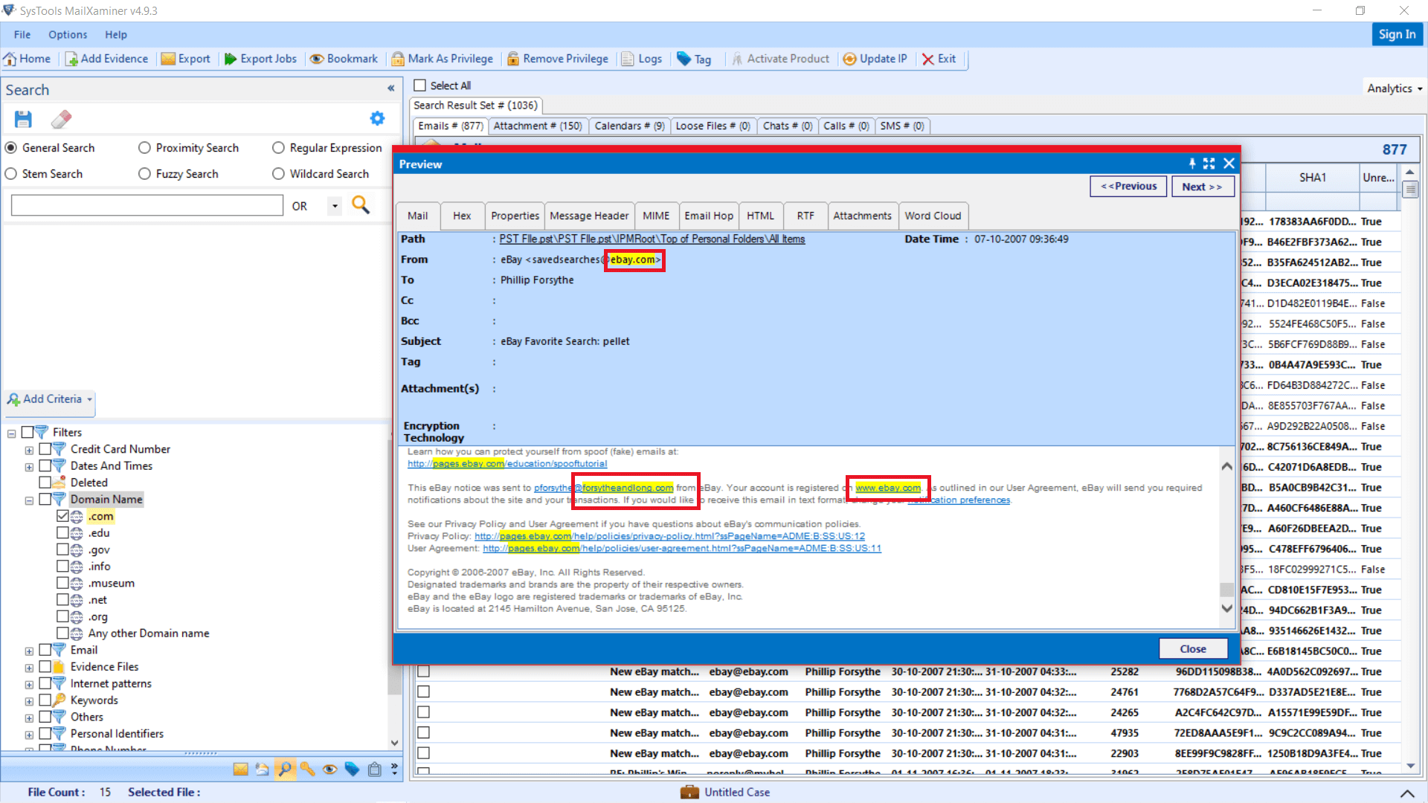Click the Next button in Preview
The width and height of the screenshot is (1428, 803).
coord(1202,186)
